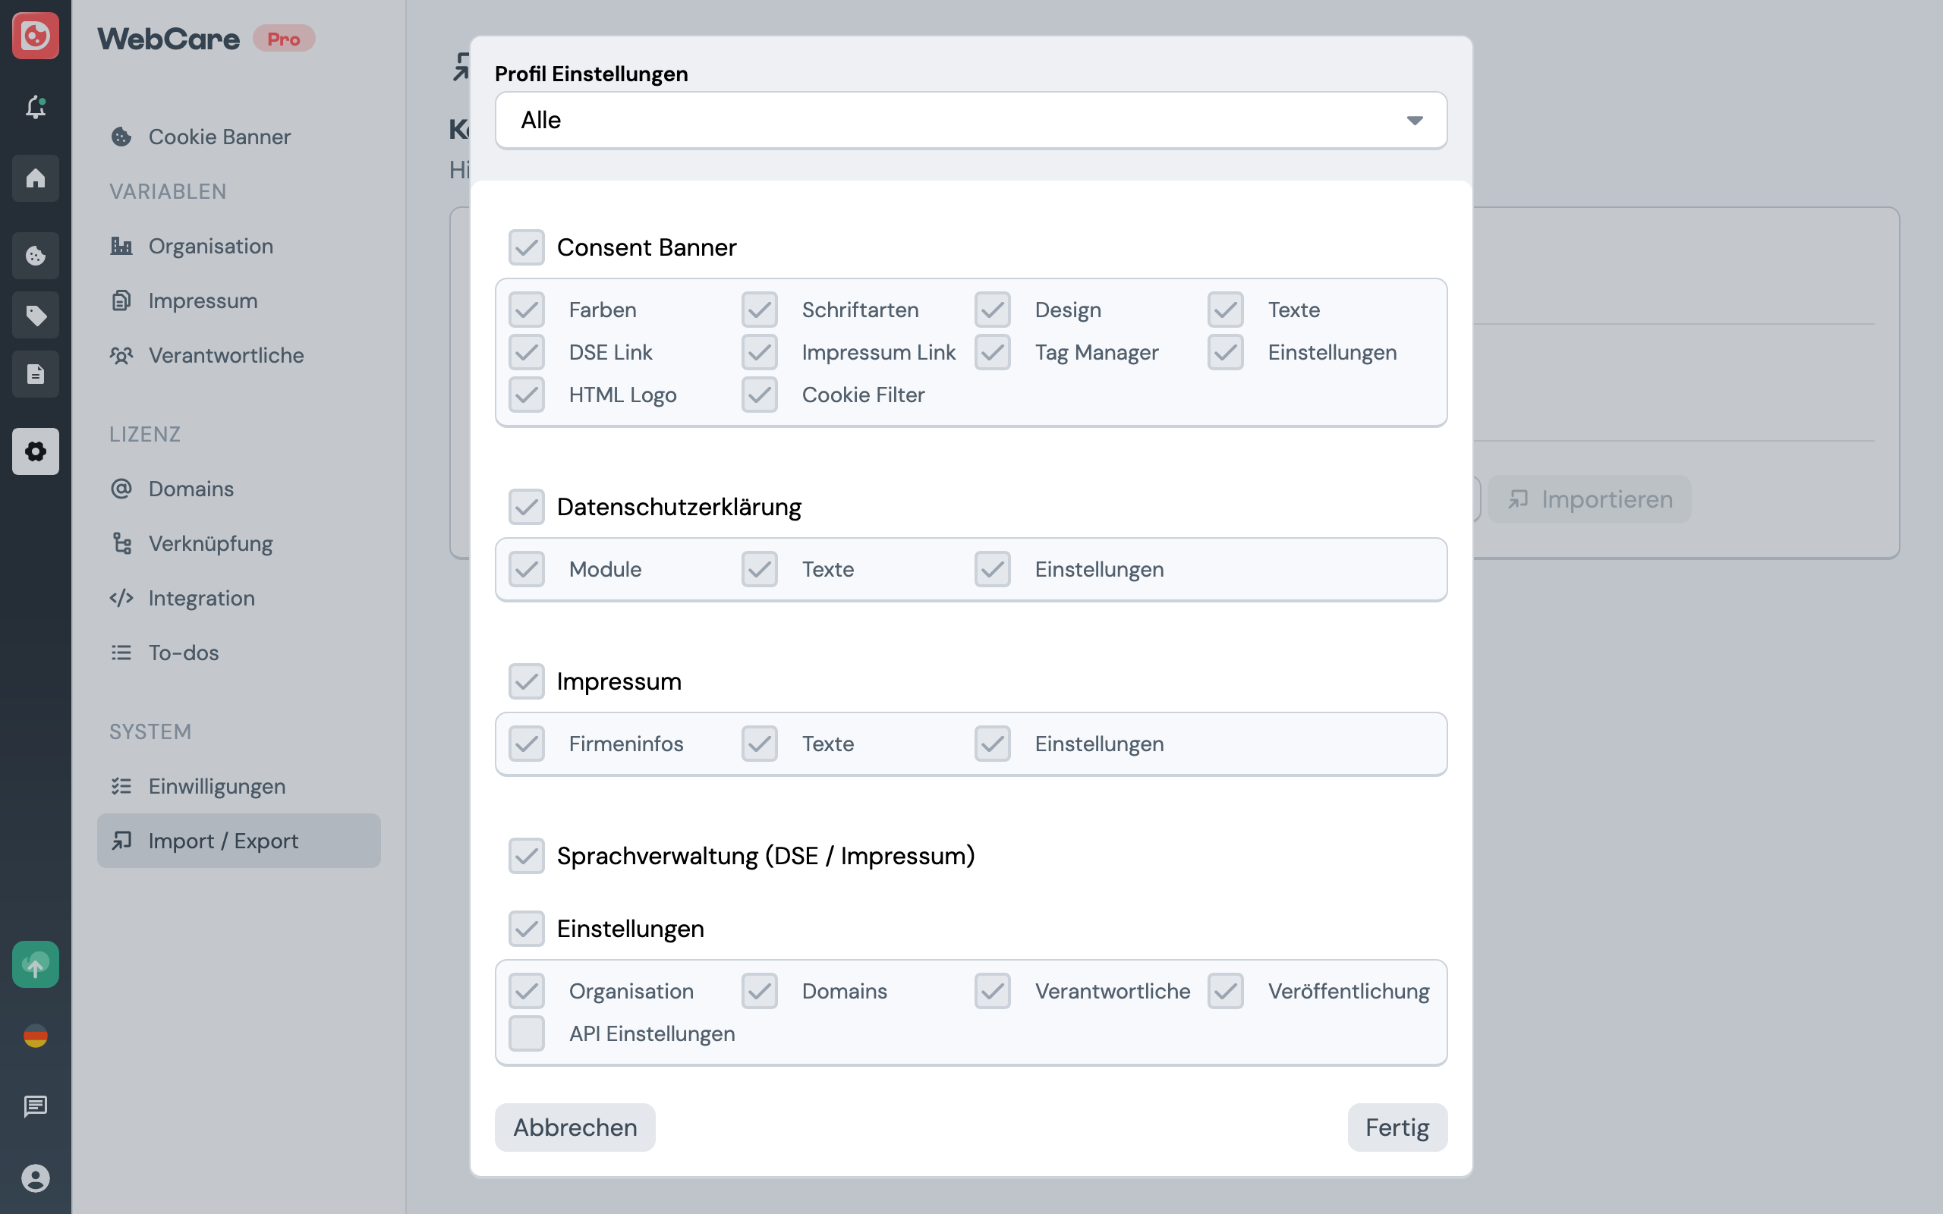Select To-dos from the sidebar menu
Screen dimensions: 1943x1214
coord(183,653)
